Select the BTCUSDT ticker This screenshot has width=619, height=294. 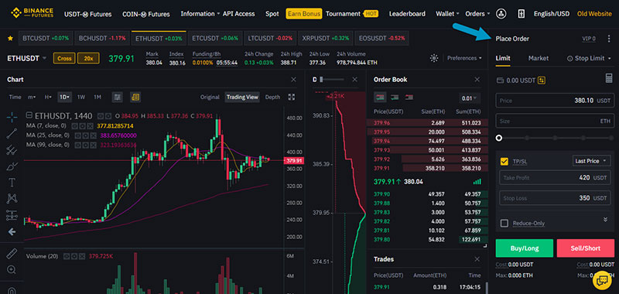(46, 38)
